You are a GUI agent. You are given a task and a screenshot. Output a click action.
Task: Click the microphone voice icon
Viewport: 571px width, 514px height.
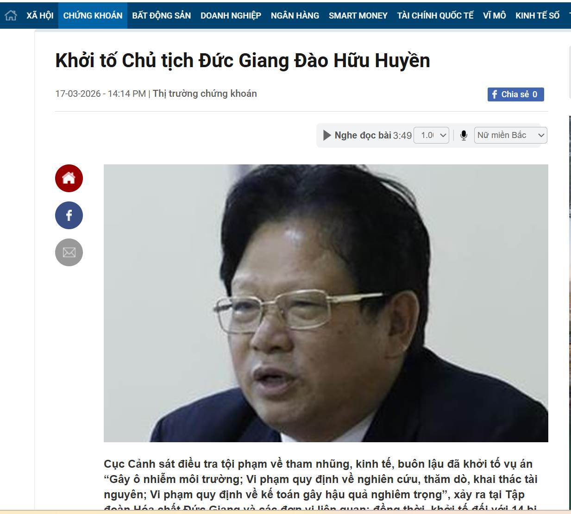point(464,135)
